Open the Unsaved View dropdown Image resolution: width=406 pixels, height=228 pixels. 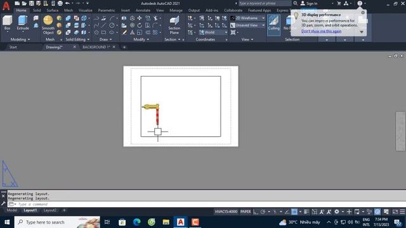coord(247,25)
